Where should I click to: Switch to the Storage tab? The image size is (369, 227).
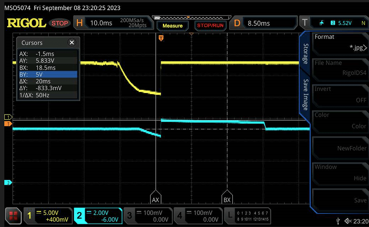tap(305, 54)
